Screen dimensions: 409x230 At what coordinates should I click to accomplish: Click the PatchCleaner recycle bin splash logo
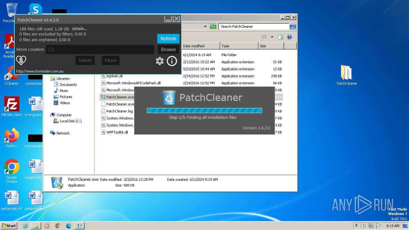pos(169,97)
